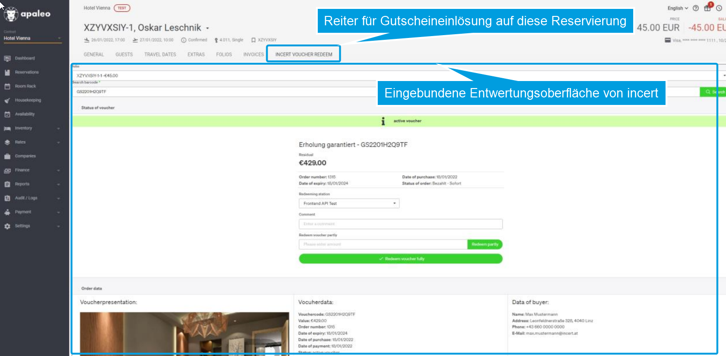Click the green Search barcode button
Screen dimensions: 726x356
click(713, 92)
